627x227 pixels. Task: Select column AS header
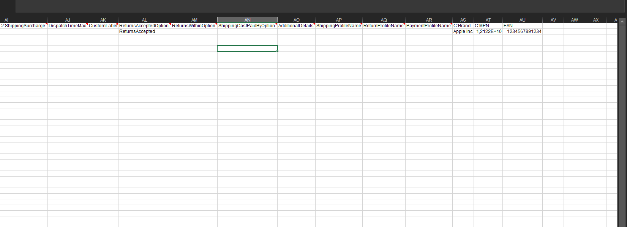coord(463,20)
